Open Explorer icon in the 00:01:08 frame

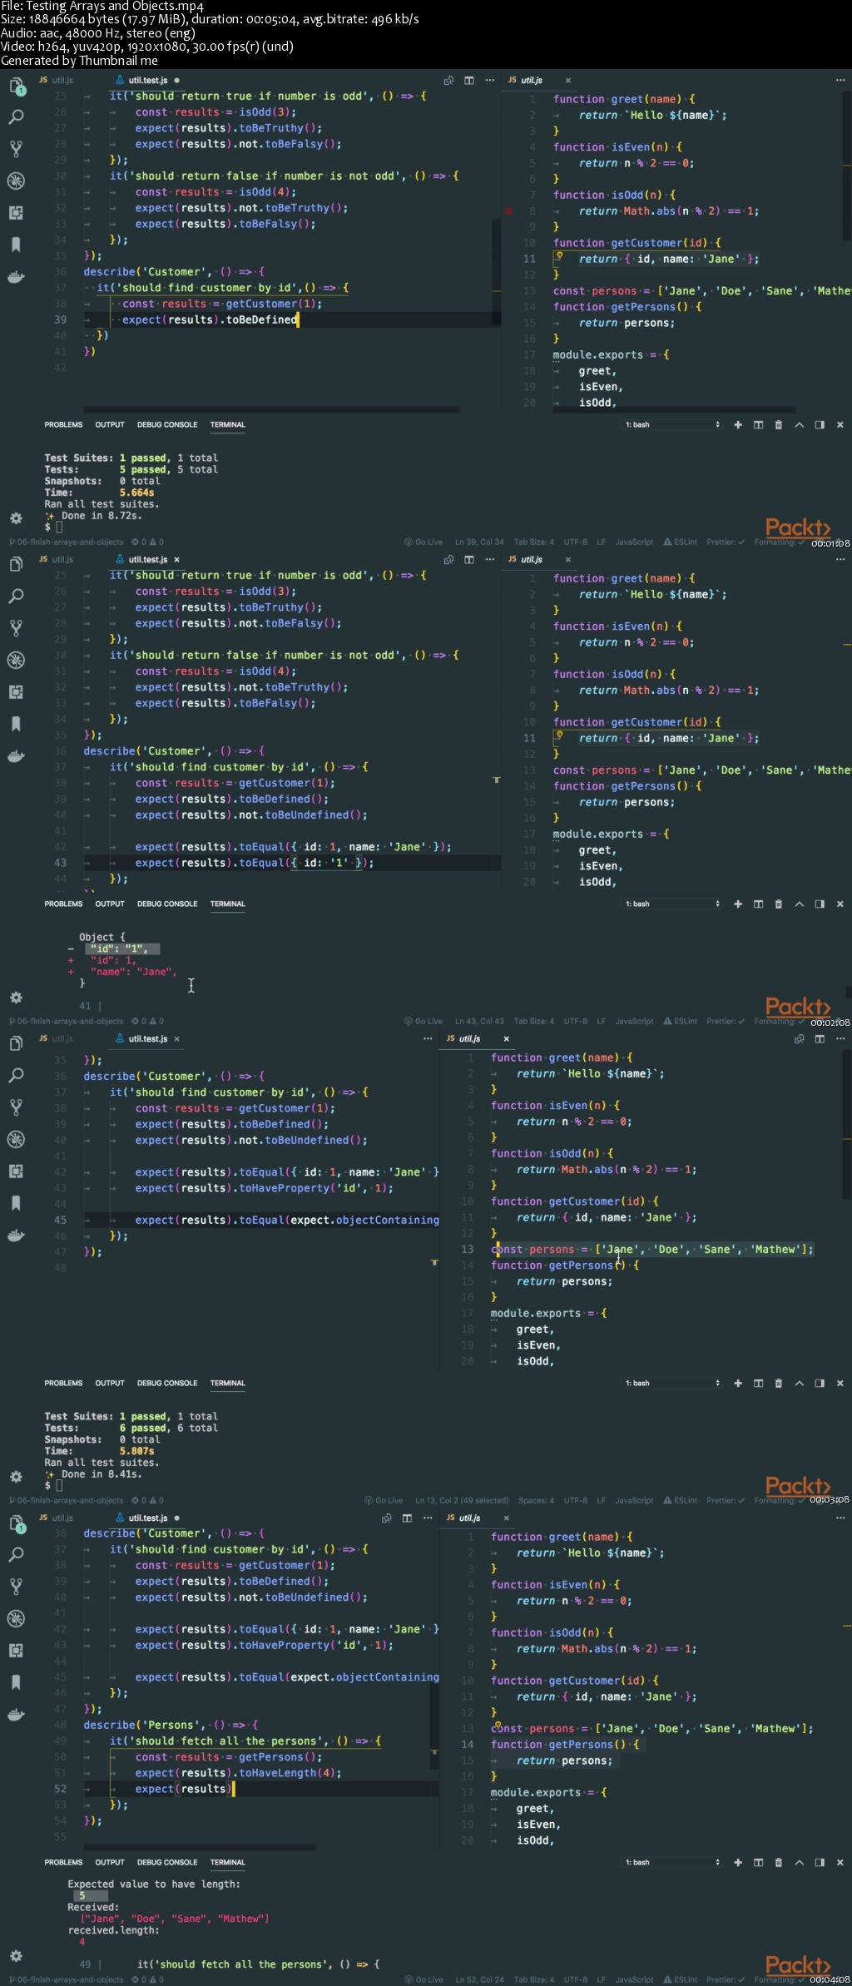point(16,86)
